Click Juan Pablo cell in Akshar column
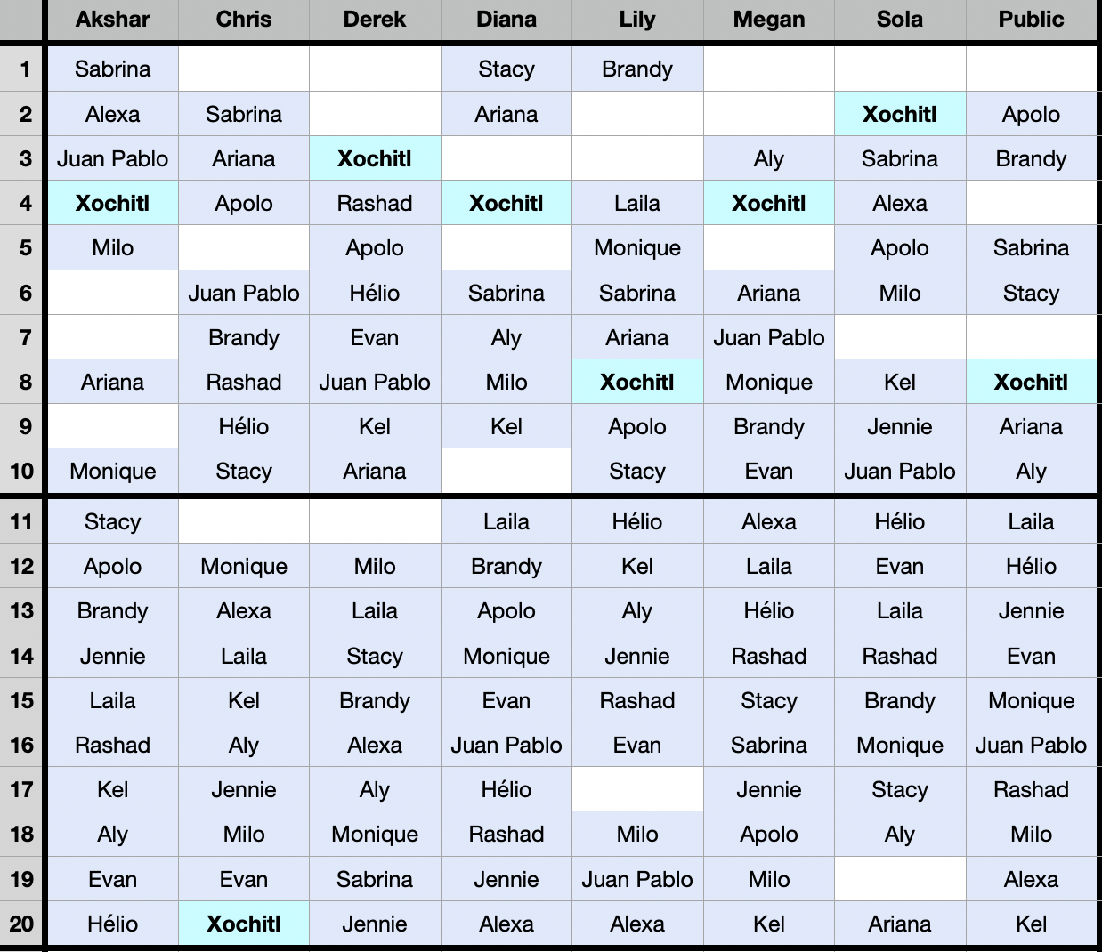The image size is (1102, 952). pyautogui.click(x=112, y=158)
